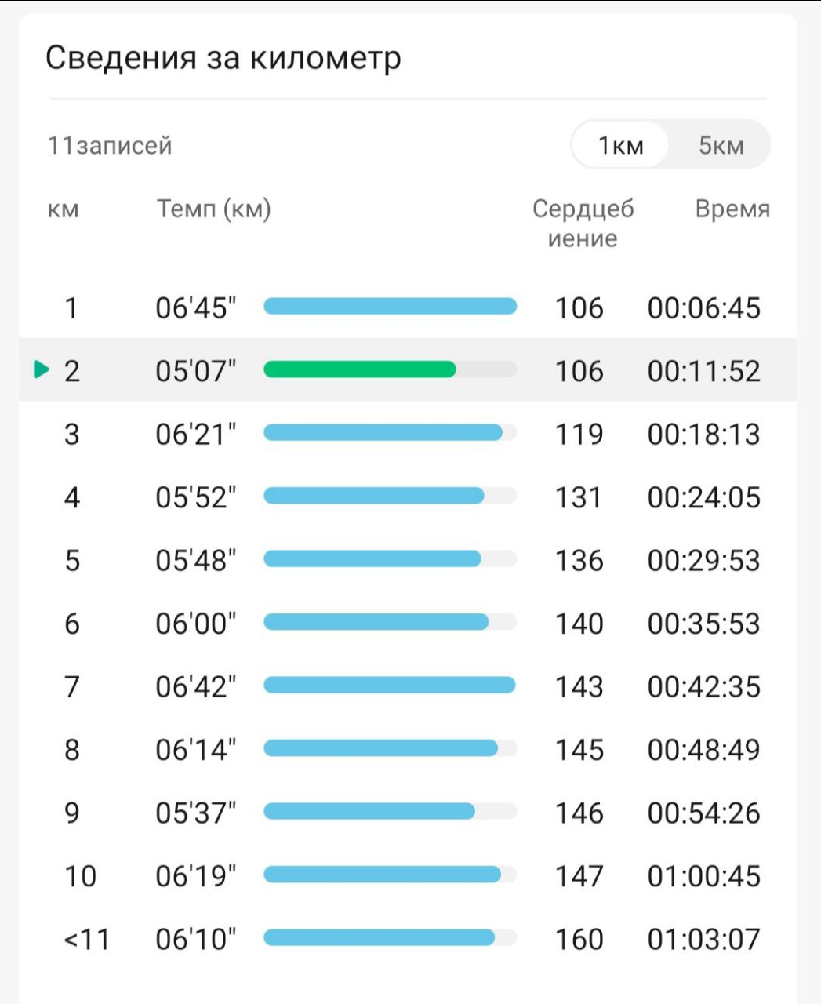821x1004 pixels.
Task: Tap the Время column header
Action: (x=732, y=209)
